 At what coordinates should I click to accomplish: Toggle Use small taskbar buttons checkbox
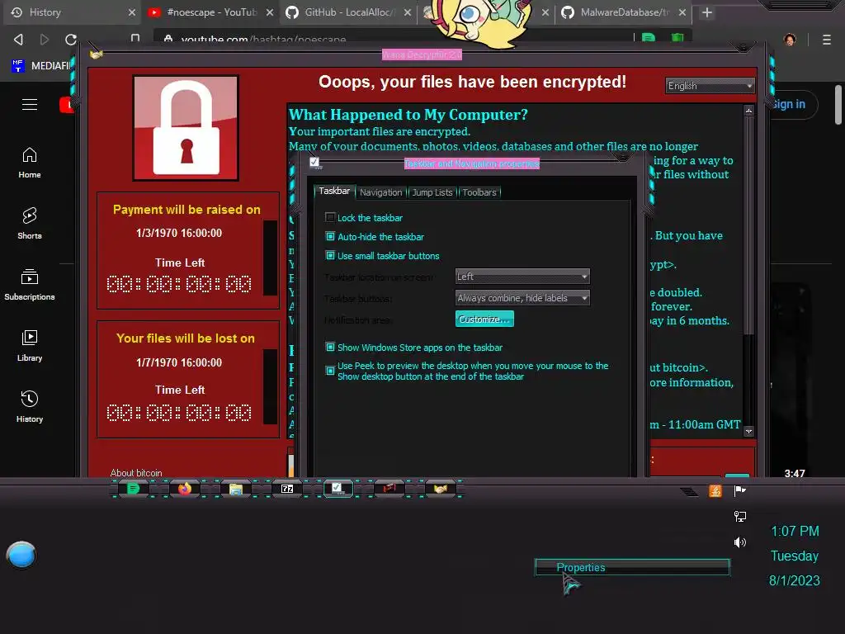coord(330,255)
